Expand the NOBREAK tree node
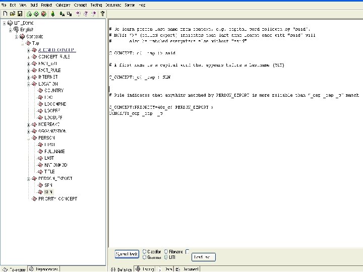The height and width of the screenshot is (272, 363). (28, 125)
